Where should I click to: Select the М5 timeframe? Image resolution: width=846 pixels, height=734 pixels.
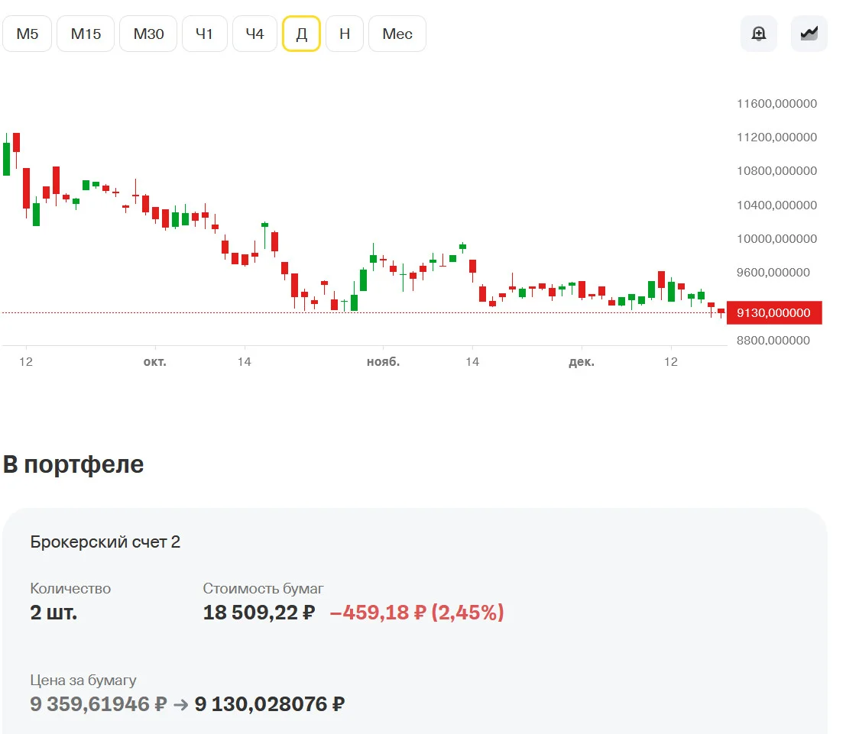(x=27, y=34)
